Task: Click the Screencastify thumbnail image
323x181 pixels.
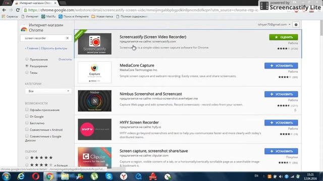Action: pyautogui.click(x=94, y=44)
